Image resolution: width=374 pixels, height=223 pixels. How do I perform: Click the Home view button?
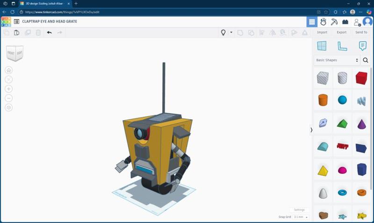pyautogui.click(x=9, y=70)
